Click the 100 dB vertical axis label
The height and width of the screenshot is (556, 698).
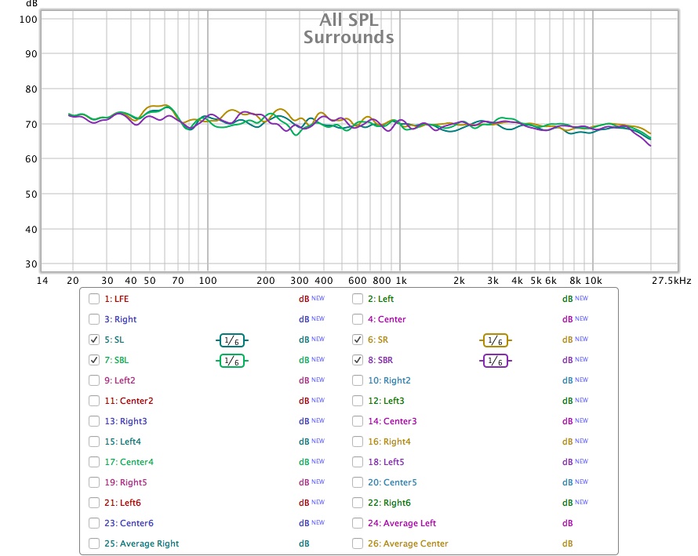click(28, 19)
